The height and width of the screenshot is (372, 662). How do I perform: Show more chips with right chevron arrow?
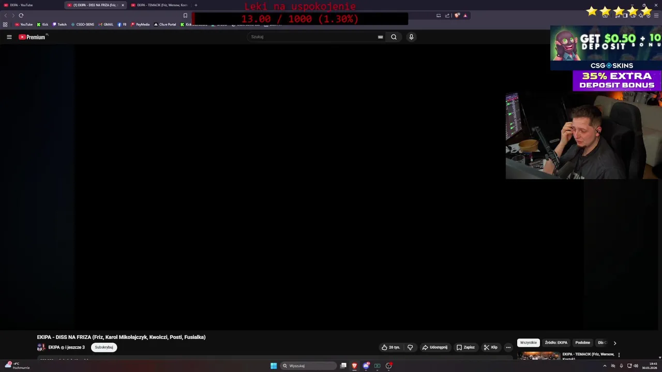pos(614,343)
